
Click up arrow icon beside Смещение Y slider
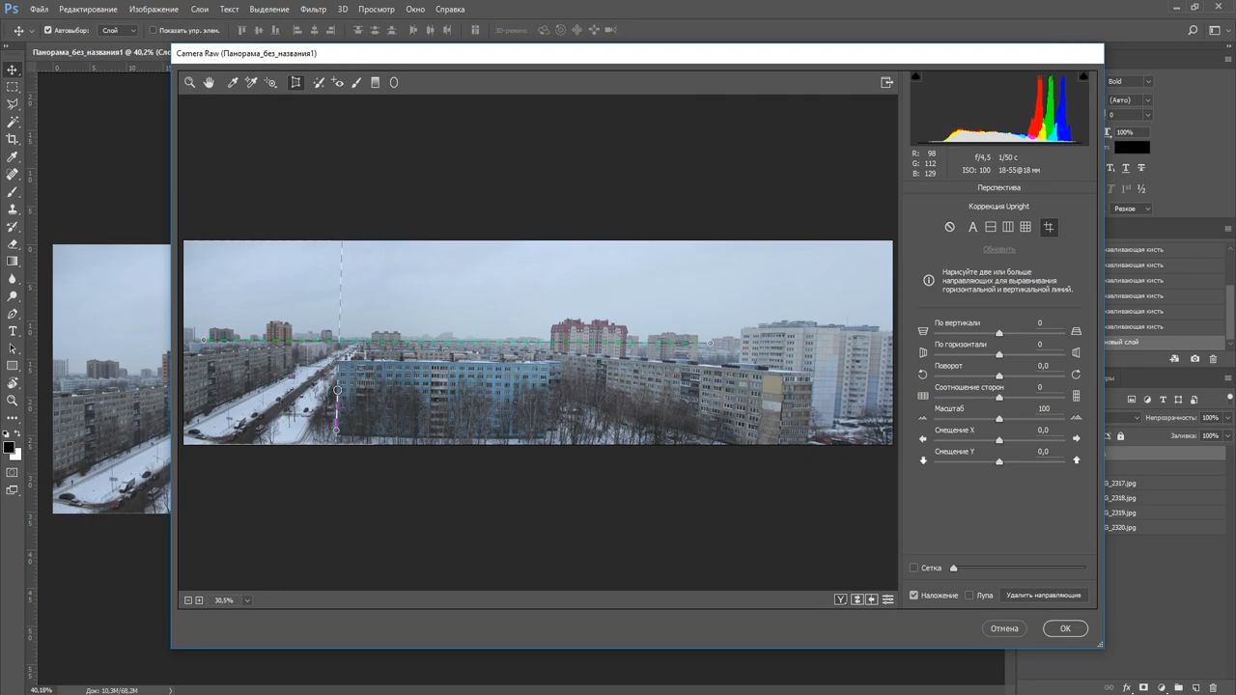(x=1076, y=459)
